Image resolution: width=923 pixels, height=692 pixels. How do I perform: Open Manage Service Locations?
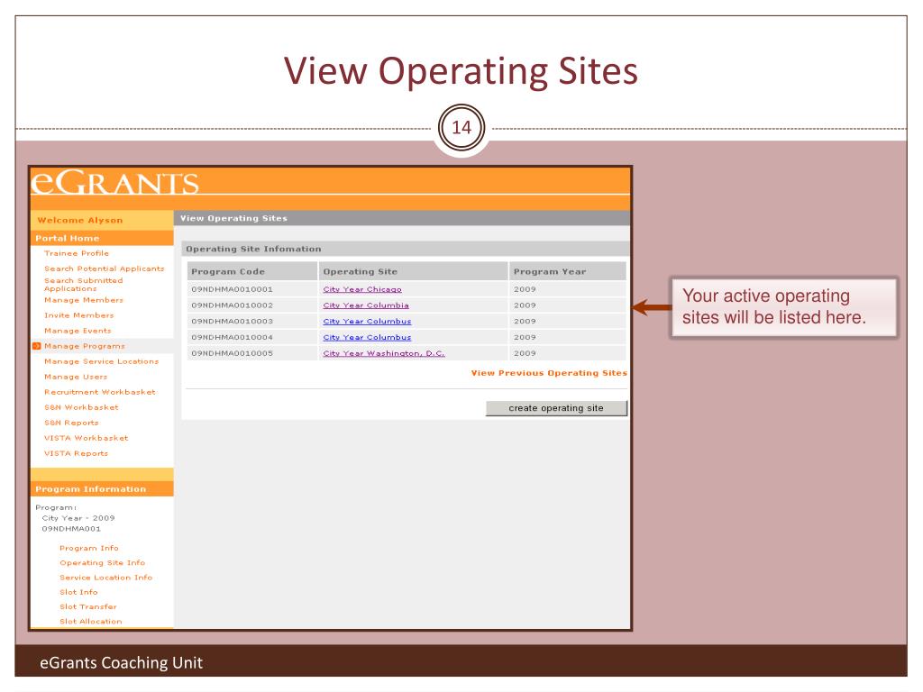(101, 361)
